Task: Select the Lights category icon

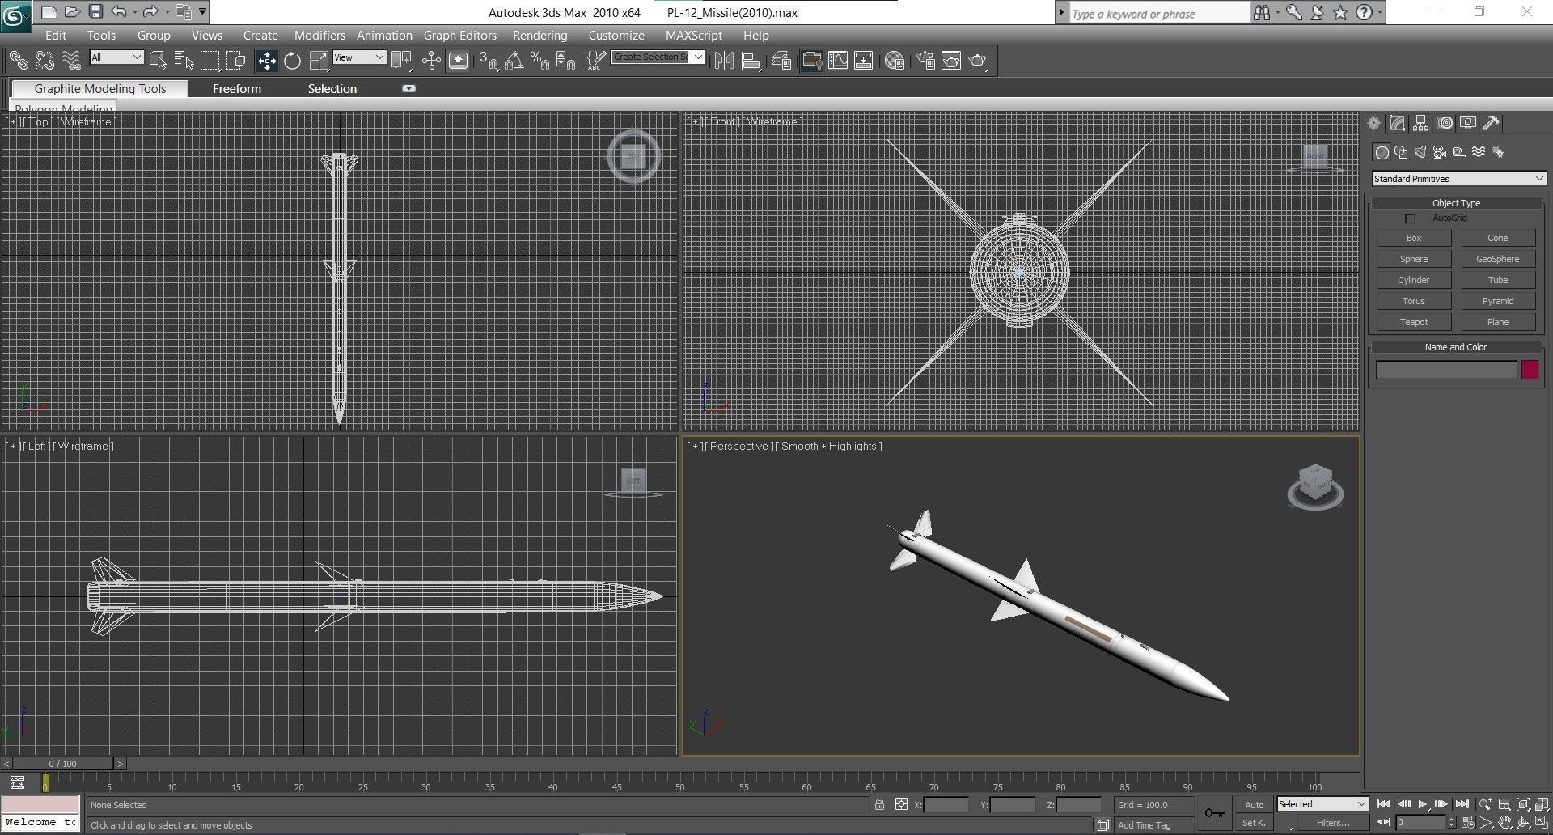Action: [x=1420, y=152]
